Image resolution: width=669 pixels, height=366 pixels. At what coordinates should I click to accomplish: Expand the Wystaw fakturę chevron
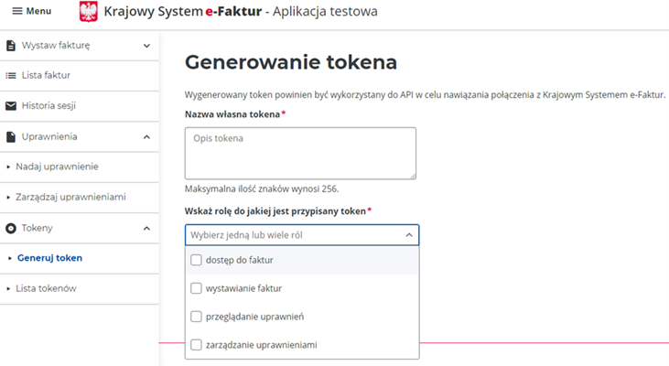click(x=146, y=45)
